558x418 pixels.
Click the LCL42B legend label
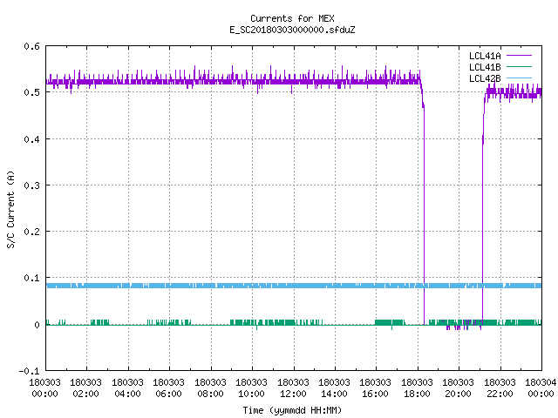point(485,78)
